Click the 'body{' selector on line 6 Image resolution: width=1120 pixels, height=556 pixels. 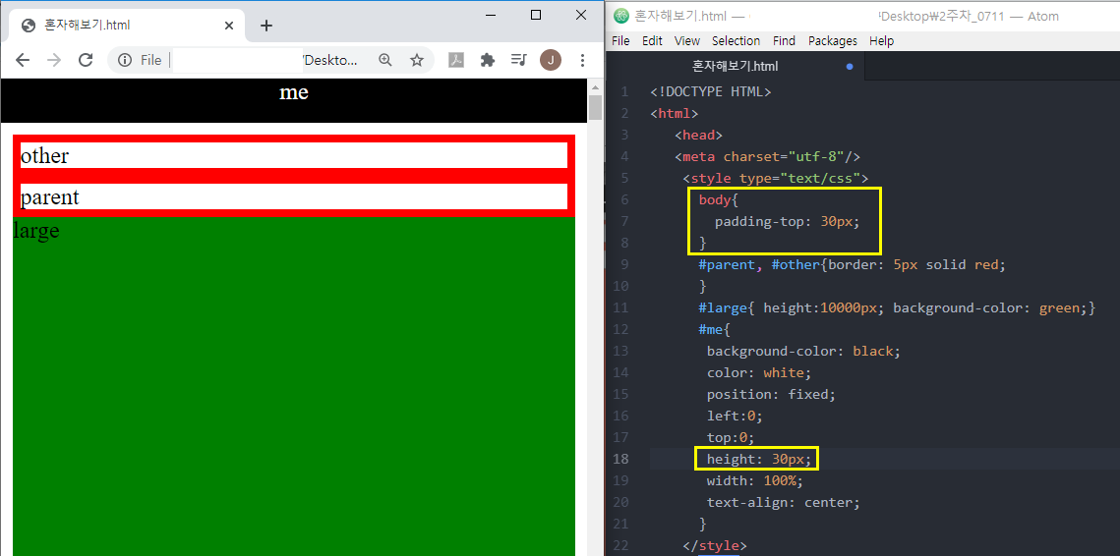coord(719,199)
